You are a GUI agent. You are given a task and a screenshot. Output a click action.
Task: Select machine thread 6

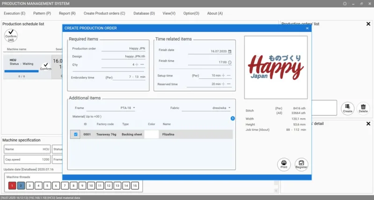(x=56, y=186)
